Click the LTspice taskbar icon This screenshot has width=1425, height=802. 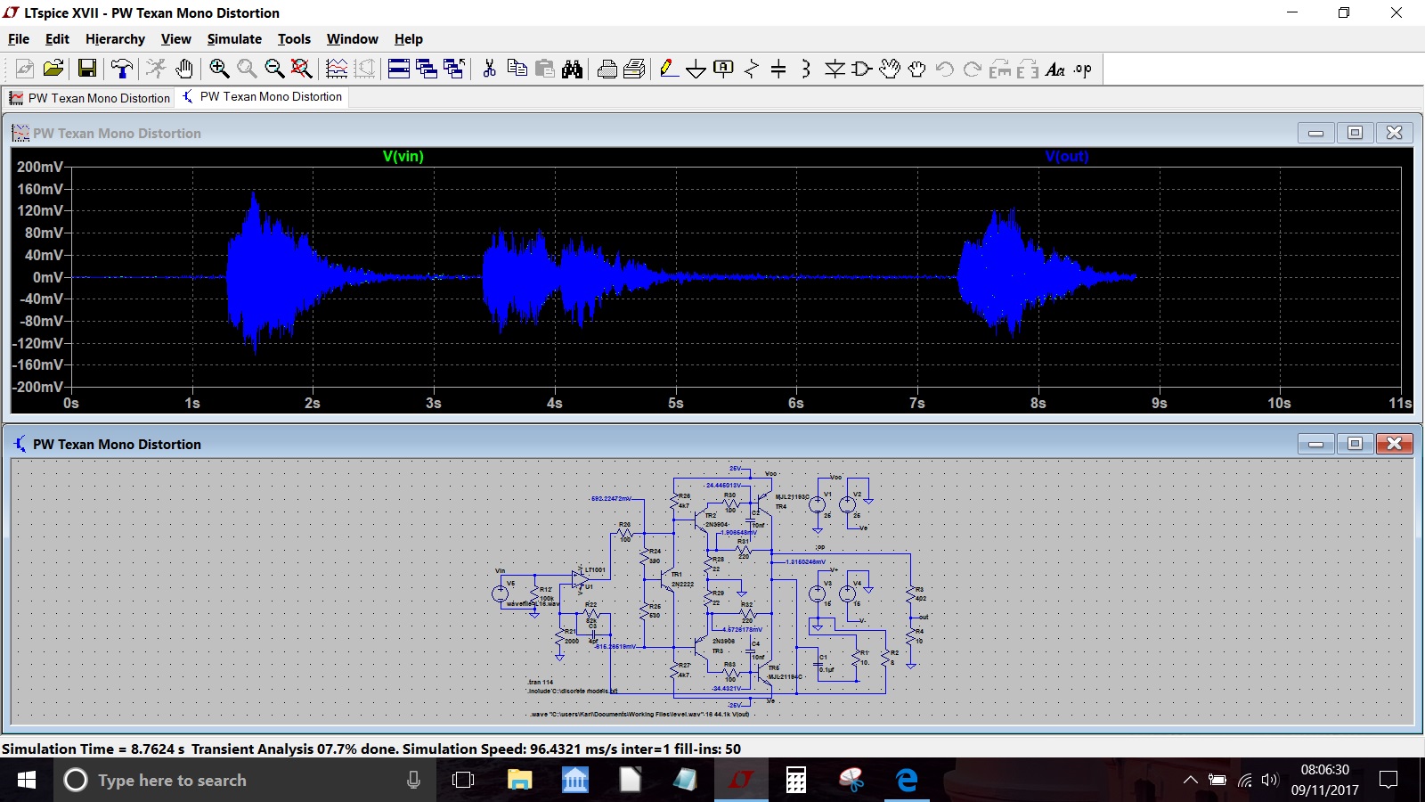[741, 780]
